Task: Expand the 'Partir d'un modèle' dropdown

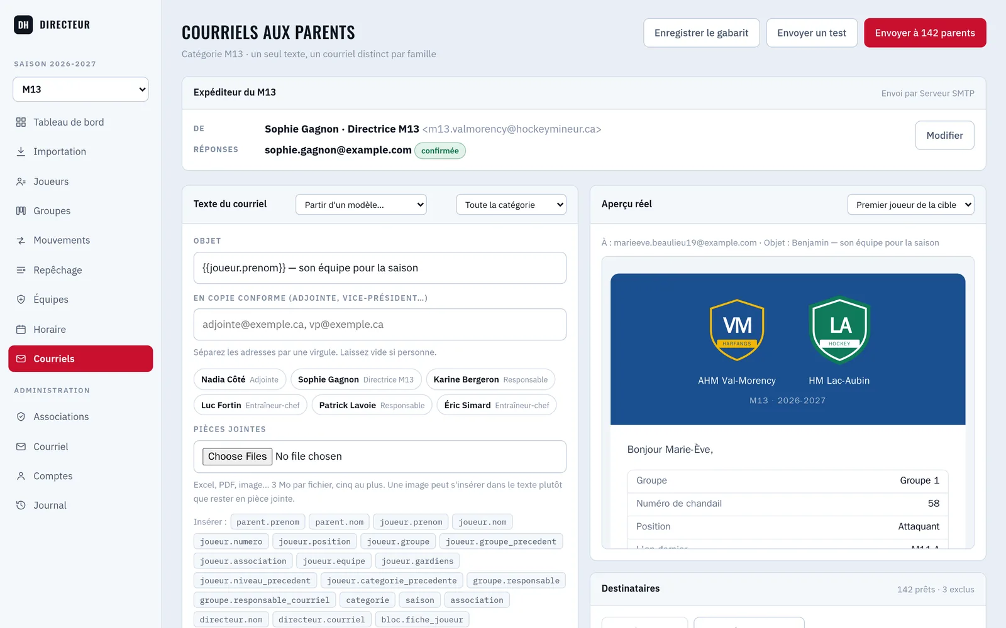Action: point(361,205)
